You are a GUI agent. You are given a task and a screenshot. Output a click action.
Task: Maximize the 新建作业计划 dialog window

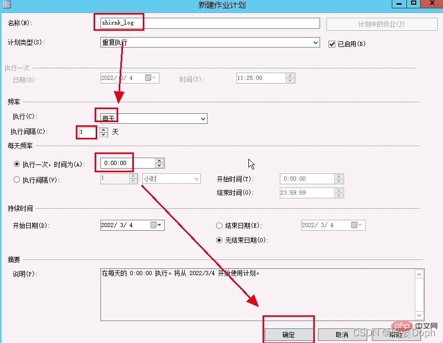(414, 4)
